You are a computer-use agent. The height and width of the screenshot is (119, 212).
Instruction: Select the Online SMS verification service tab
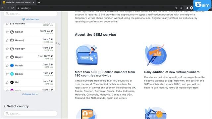[19, 2]
